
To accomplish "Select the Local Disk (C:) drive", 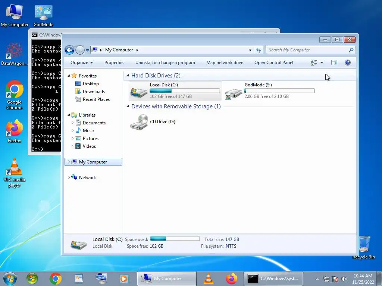I will click(175, 91).
